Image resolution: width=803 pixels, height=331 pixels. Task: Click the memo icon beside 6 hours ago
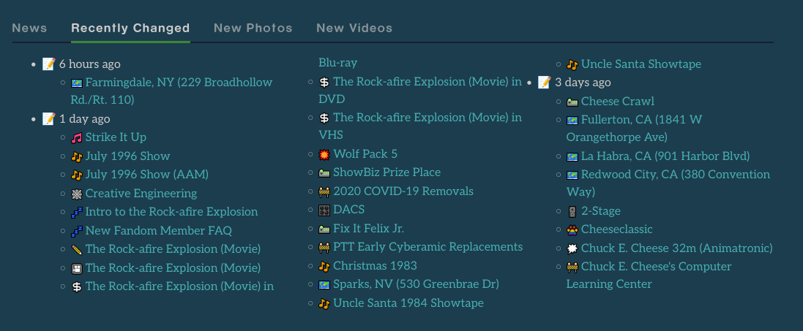click(x=49, y=64)
